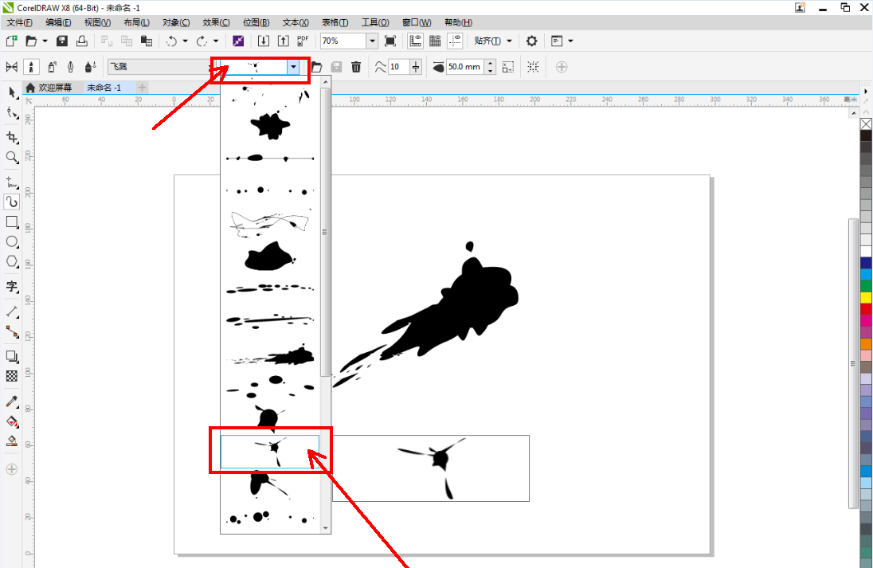Select the Crop tool in toolbox
The image size is (873, 568).
12,137
